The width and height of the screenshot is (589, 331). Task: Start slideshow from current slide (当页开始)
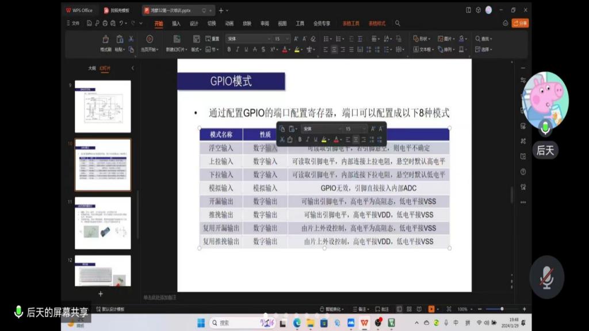150,39
